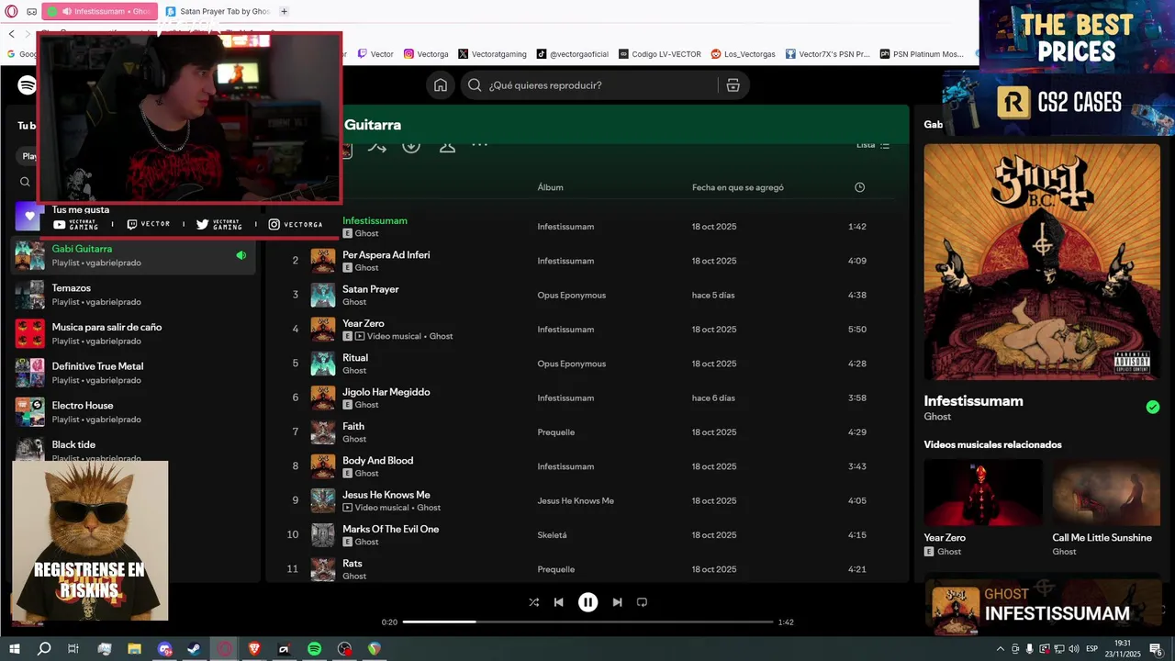Open 'Musica para salir de caño' playlist

coord(133,333)
